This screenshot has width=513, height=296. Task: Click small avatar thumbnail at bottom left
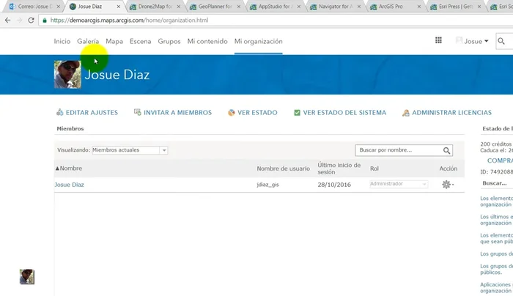[27, 277]
